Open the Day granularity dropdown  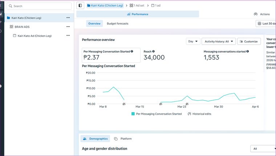193,41
